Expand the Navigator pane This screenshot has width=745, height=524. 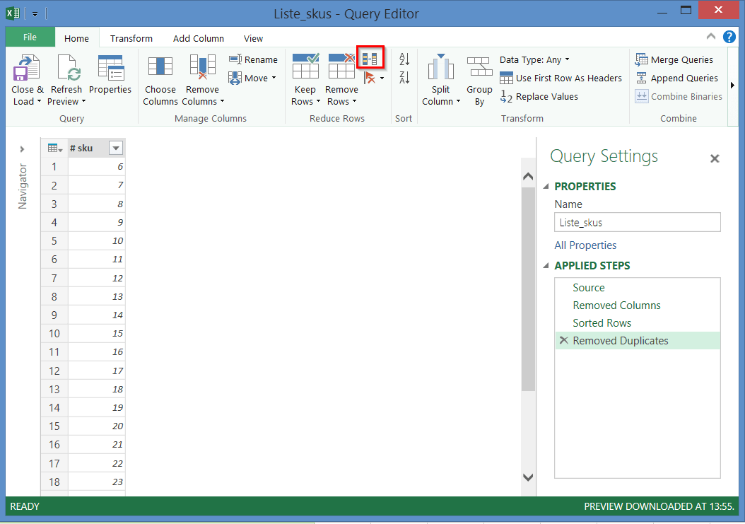click(22, 149)
